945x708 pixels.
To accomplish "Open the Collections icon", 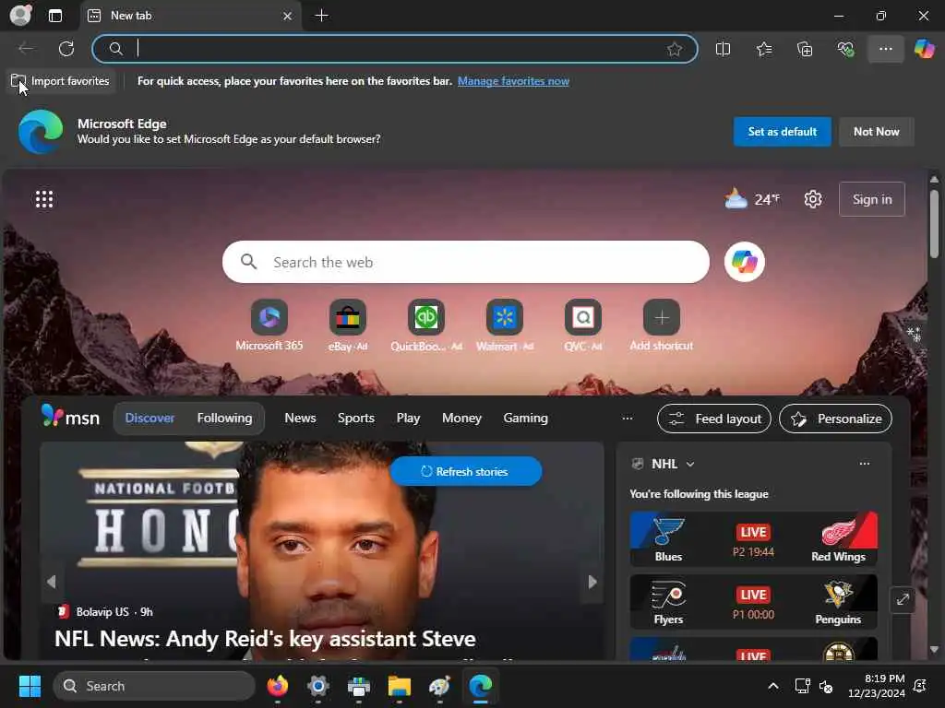I will (805, 49).
